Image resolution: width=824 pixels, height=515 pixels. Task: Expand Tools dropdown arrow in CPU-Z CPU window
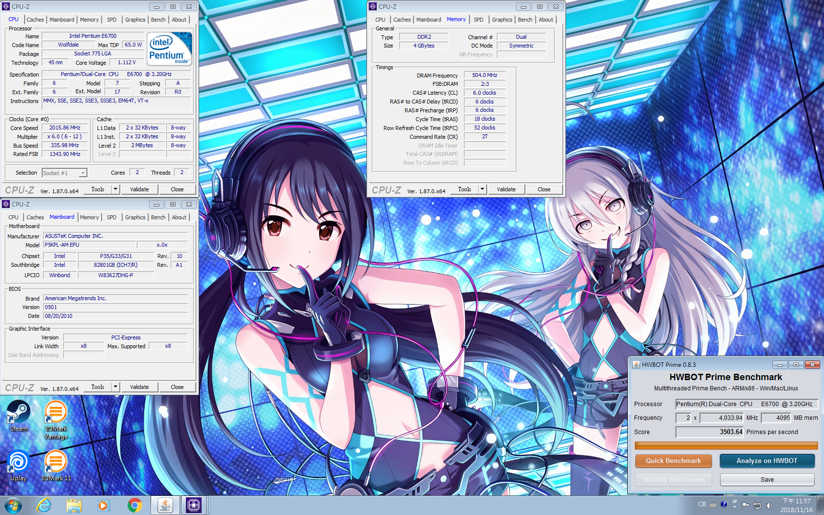[x=116, y=189]
